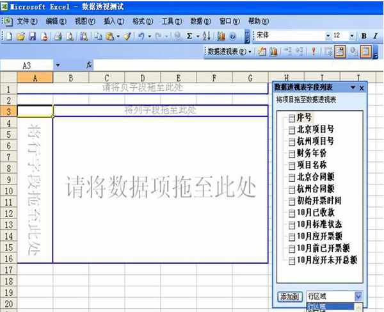The width and height of the screenshot is (384, 312).
Task: Select the 项目名称 field
Action: coord(311,165)
